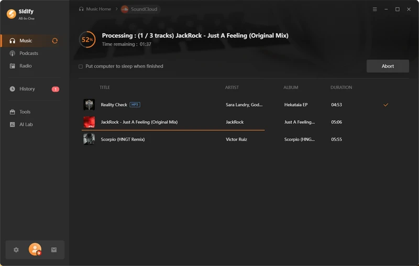Viewport: 419px width, 266px height.
Task: Click the JackRock red album thumbnail
Action: click(89, 122)
